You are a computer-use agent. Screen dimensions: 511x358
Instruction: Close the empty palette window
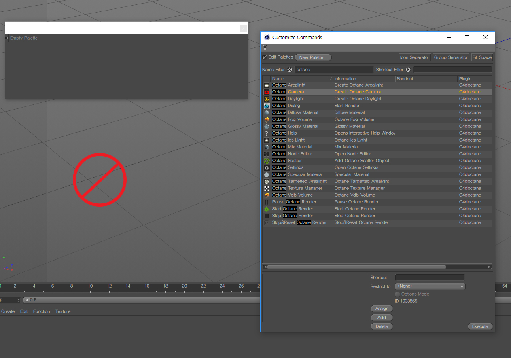(243, 28)
